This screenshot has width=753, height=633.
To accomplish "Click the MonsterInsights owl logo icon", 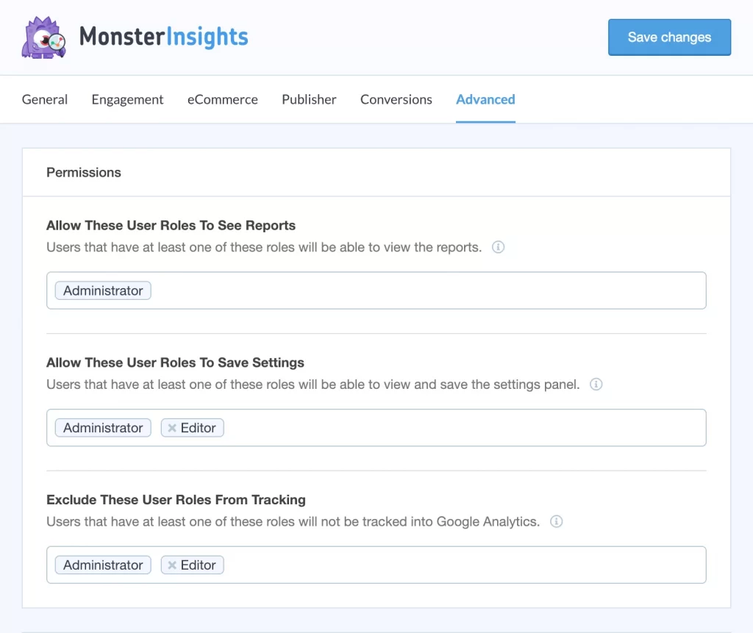I will (43, 36).
